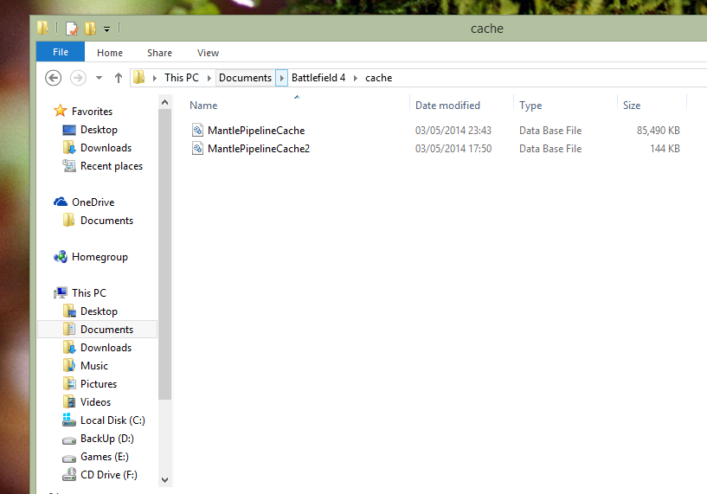Expand the chevron before This PC
This screenshot has height=494, width=707.
[155, 78]
